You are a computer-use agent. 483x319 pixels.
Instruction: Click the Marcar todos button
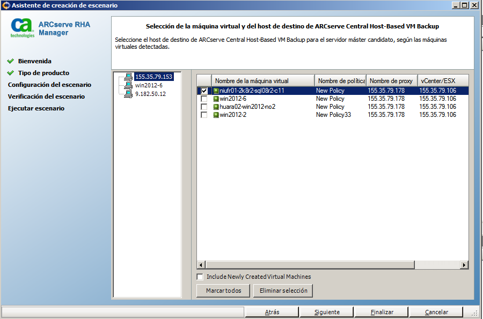click(x=223, y=291)
